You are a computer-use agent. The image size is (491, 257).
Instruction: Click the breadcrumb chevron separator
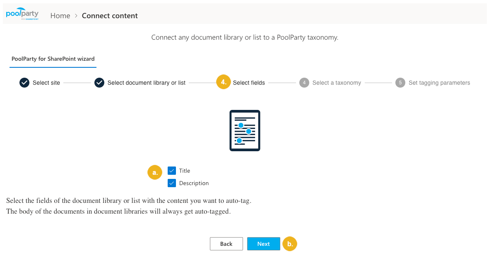[x=76, y=16]
